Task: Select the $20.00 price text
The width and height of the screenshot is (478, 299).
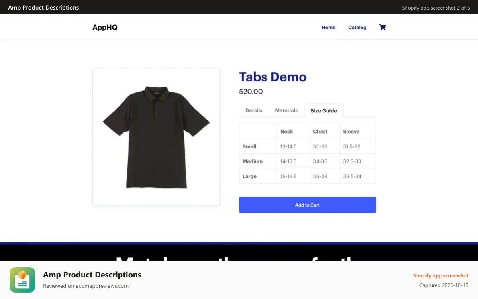Action: (x=251, y=92)
